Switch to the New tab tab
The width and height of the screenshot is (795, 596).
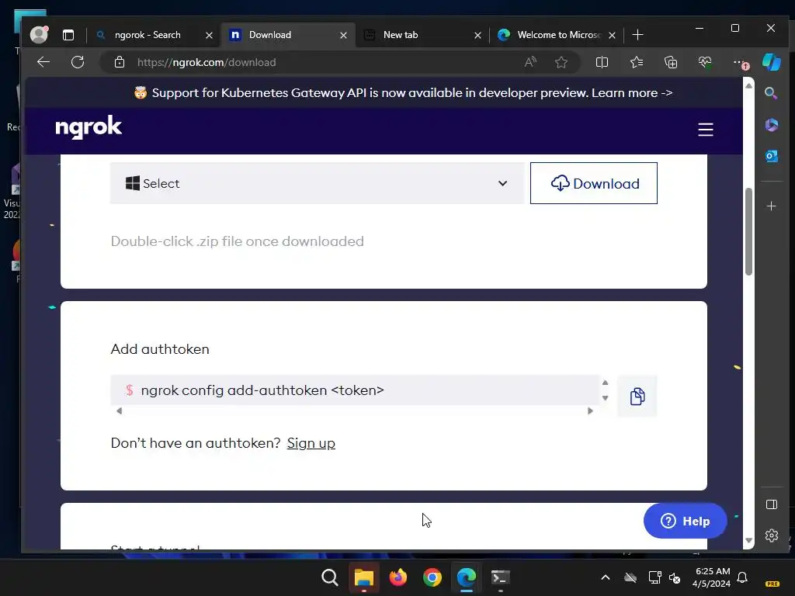coord(401,35)
